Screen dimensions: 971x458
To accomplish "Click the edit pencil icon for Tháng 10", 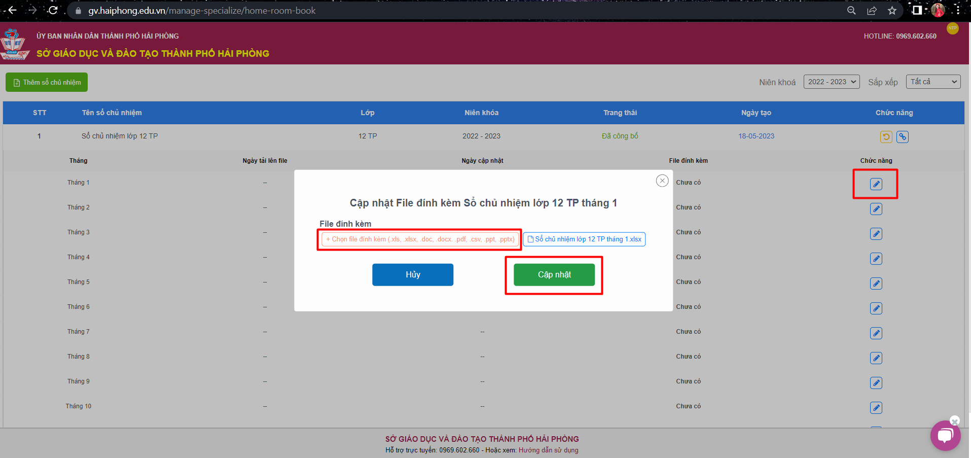I will point(876,408).
